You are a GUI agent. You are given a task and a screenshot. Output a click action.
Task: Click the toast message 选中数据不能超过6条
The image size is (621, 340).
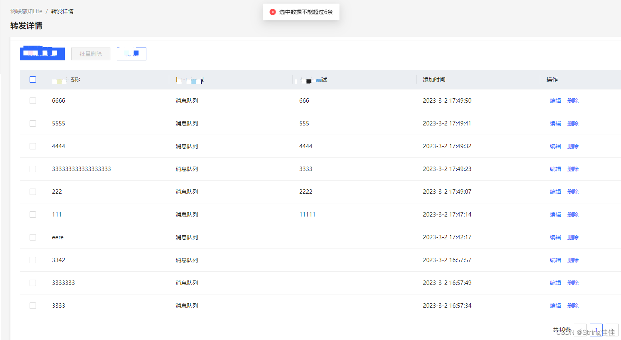[306, 12]
